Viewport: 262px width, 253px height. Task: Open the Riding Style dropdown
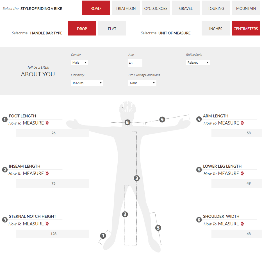198,63
